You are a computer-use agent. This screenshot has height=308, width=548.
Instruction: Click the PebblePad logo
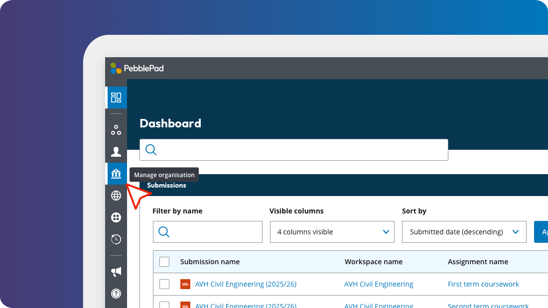click(137, 68)
